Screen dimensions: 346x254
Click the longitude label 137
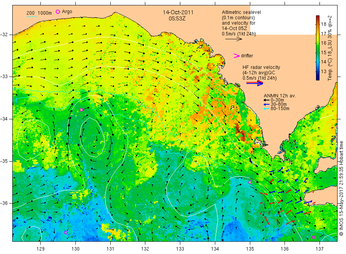click(319, 249)
